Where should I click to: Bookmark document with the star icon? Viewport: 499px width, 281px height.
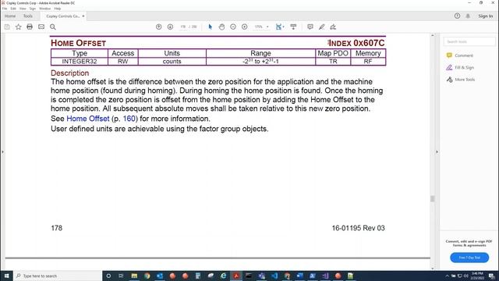click(19, 27)
